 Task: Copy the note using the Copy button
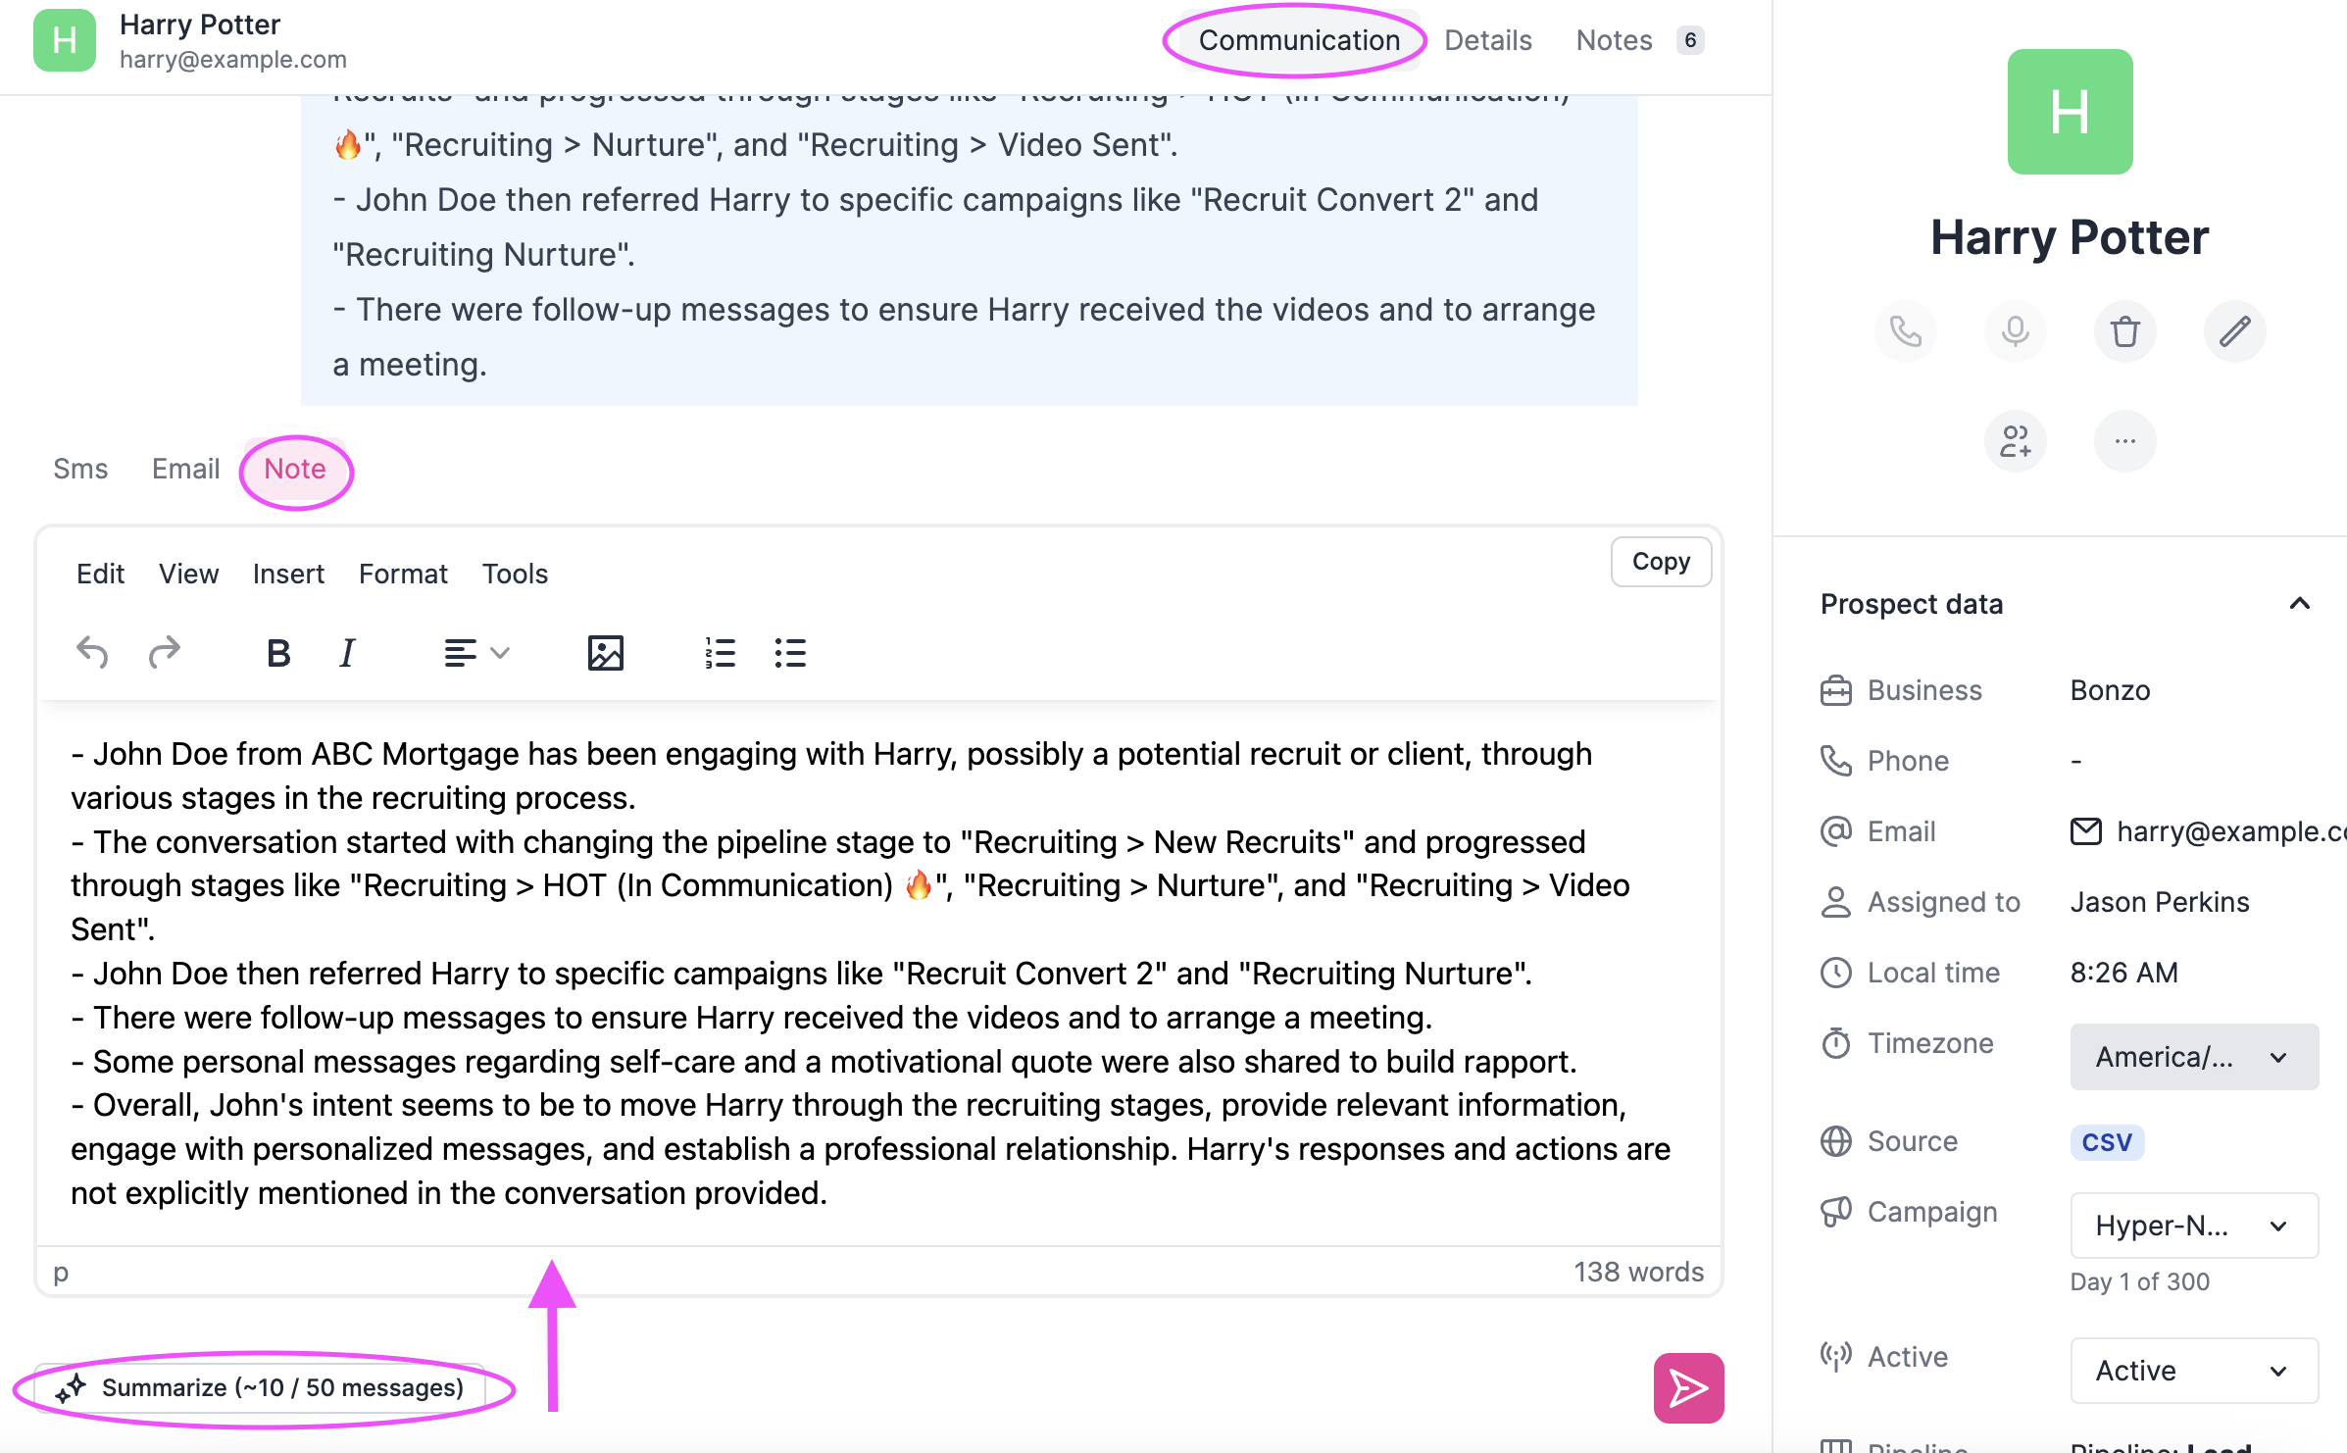click(x=1660, y=561)
